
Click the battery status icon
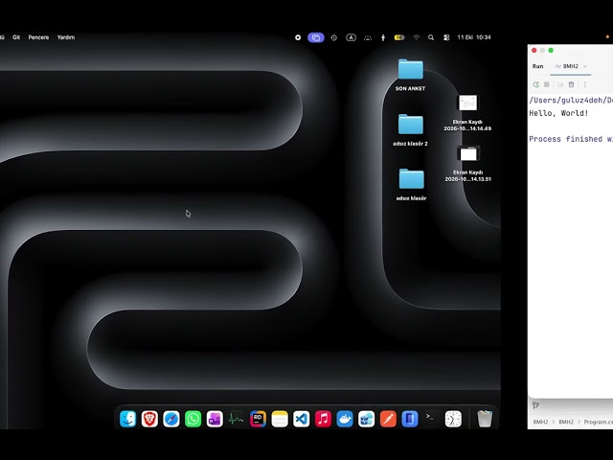click(399, 37)
